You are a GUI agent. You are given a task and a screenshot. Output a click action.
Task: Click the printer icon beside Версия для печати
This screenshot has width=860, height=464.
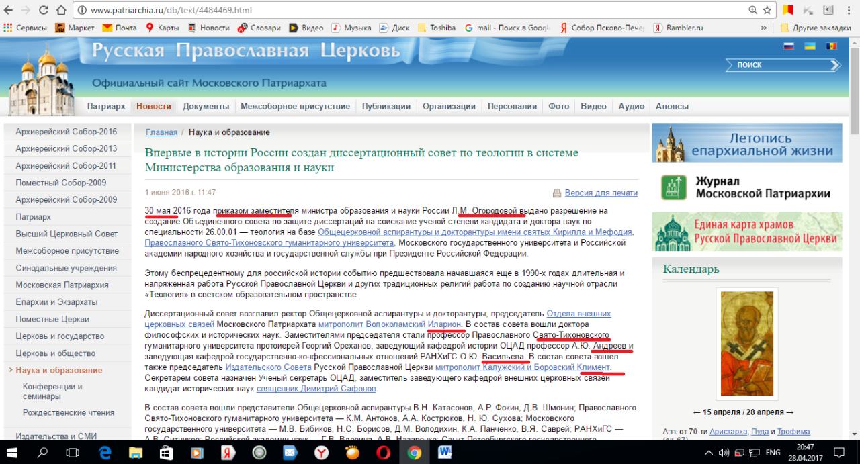tap(556, 193)
